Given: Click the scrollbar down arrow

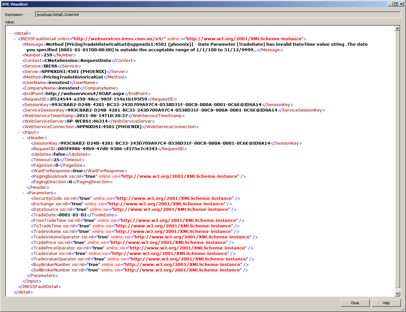Looking at the screenshot, I should tap(398, 294).
